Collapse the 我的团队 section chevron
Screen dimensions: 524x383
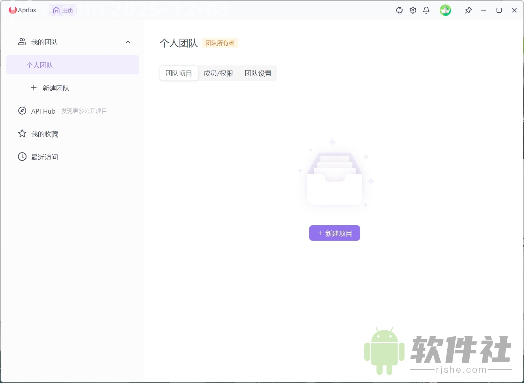128,42
